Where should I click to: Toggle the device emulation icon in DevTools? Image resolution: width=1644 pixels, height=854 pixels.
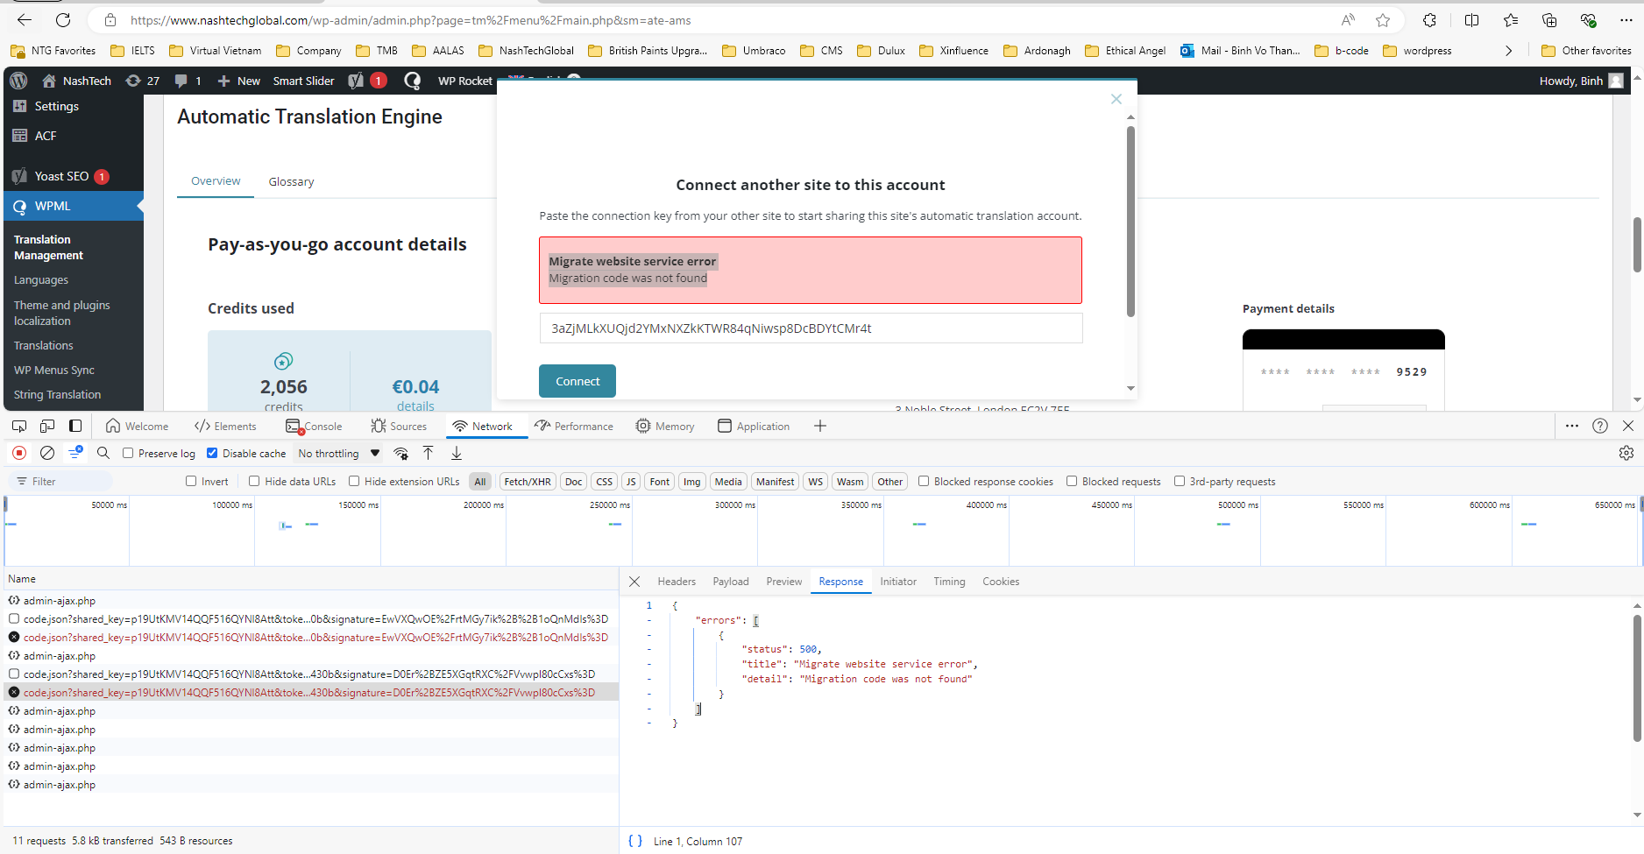pos(47,426)
